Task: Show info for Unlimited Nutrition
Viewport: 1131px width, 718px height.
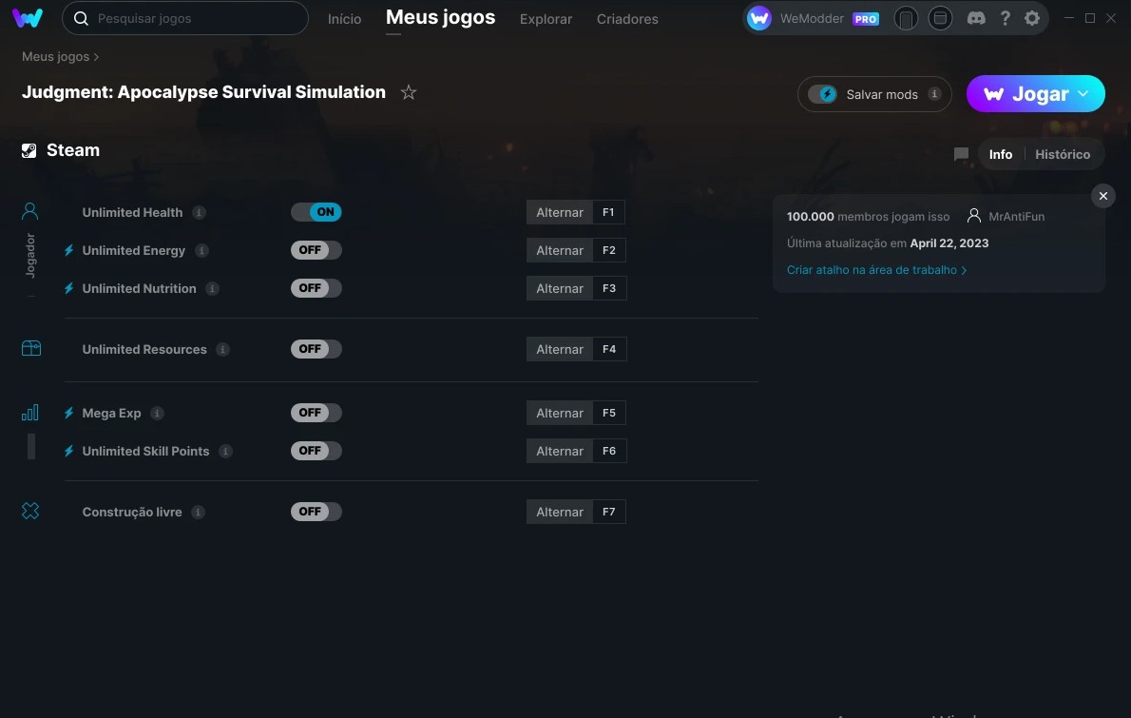Action: [x=212, y=289]
